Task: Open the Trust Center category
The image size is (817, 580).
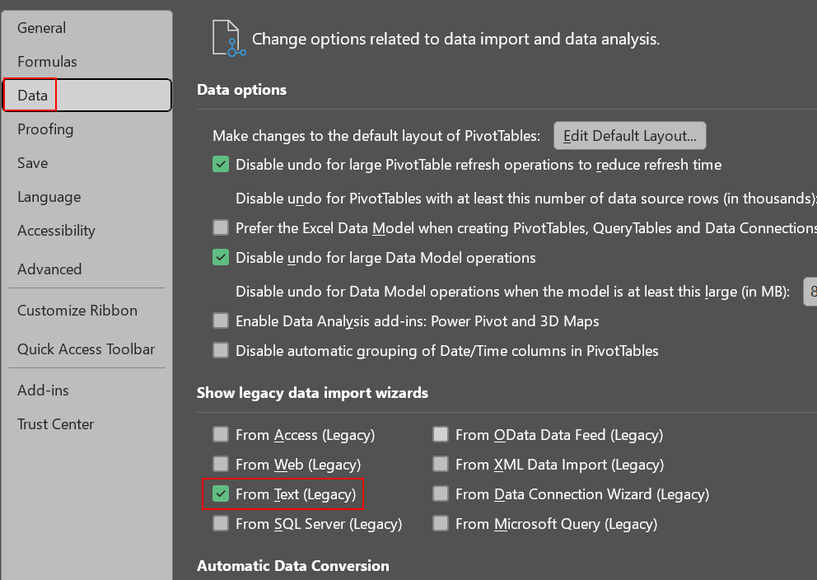Action: [x=56, y=424]
